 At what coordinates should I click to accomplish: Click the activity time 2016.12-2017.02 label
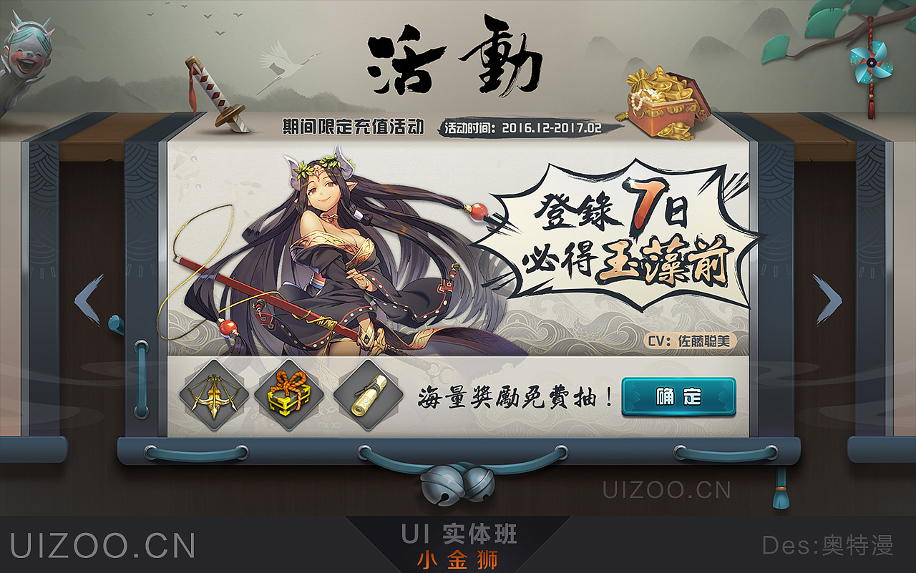[523, 128]
